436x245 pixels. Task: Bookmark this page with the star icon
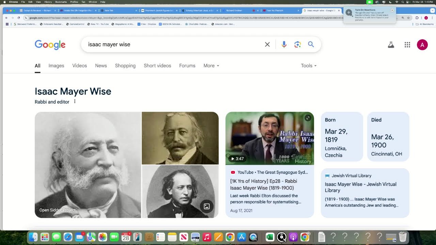(x=408, y=18)
